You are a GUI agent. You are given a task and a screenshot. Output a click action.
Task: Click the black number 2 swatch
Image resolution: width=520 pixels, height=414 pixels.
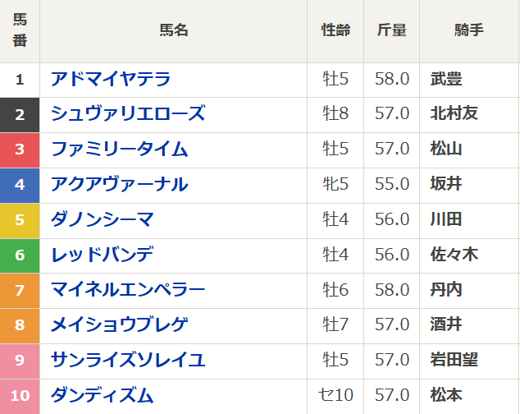pos(20,114)
